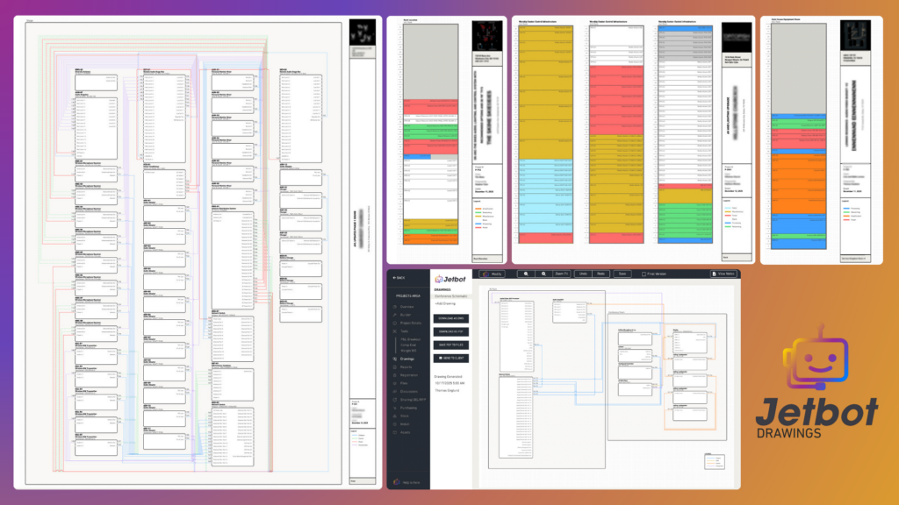
Task: Click the SEND TO CLIENT button
Action: [450, 358]
